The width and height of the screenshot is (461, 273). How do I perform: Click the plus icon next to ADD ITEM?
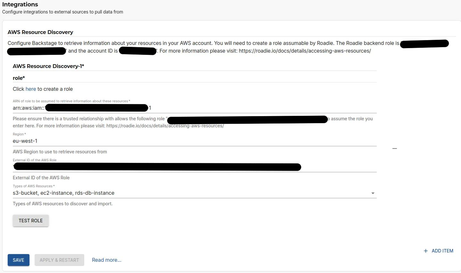pyautogui.click(x=426, y=251)
